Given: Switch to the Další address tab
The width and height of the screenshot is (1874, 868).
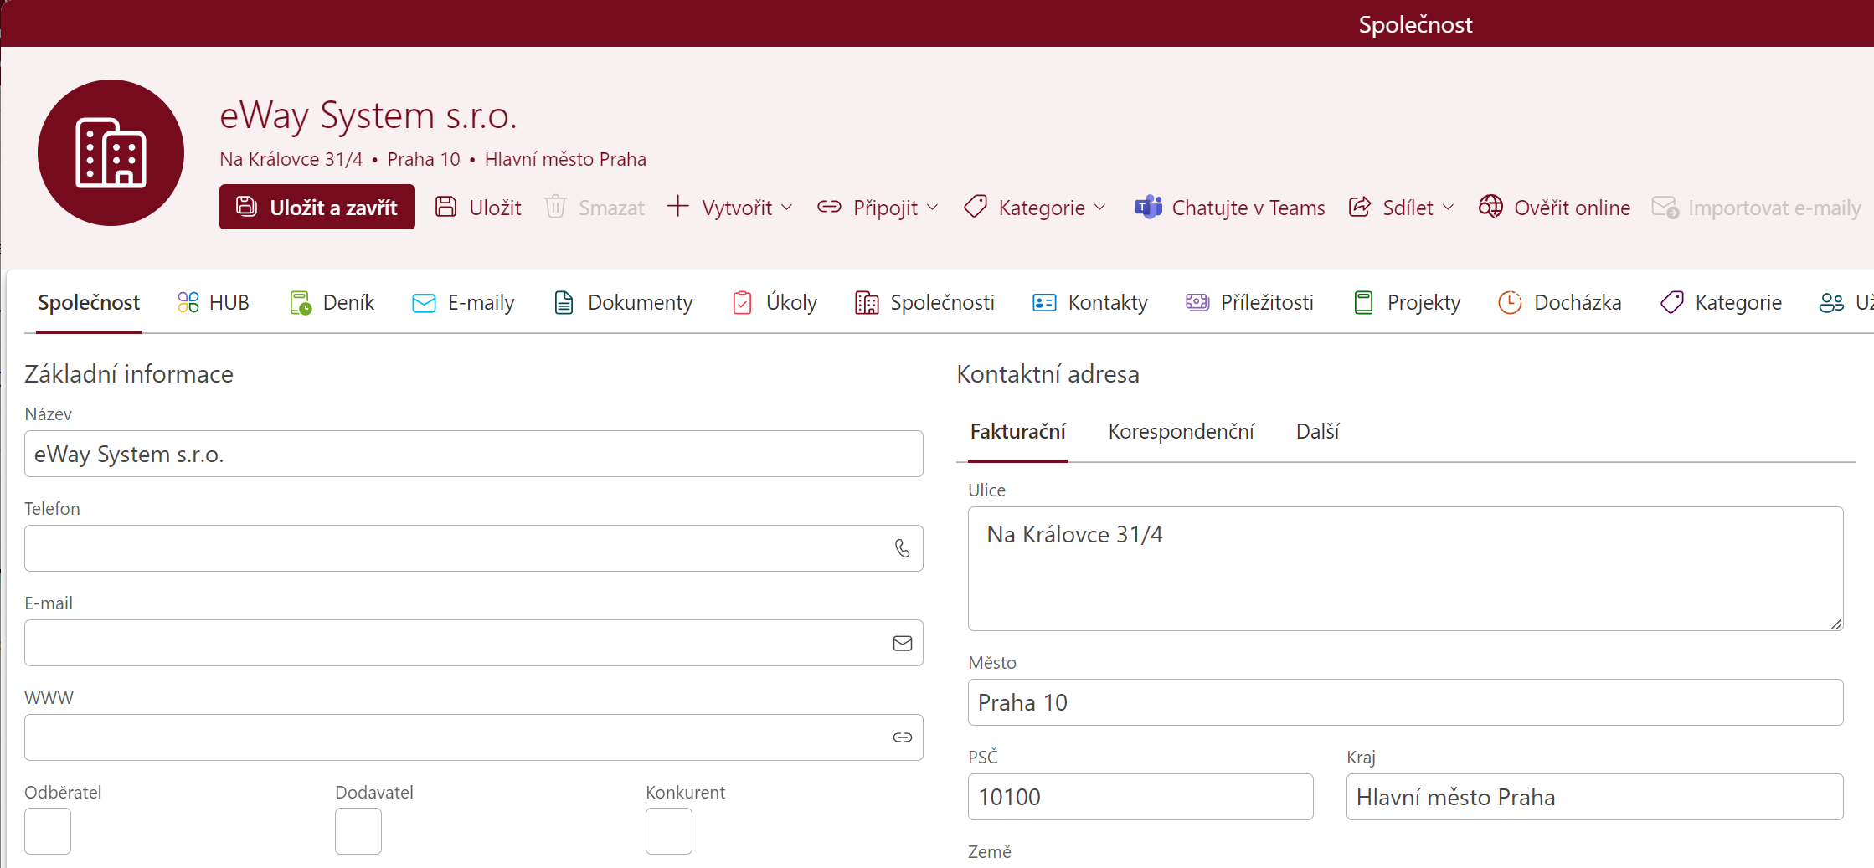Looking at the screenshot, I should point(1317,432).
